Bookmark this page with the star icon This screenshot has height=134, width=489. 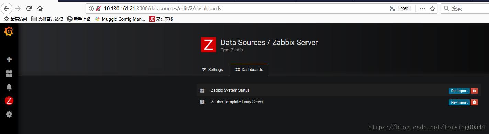pos(432,9)
